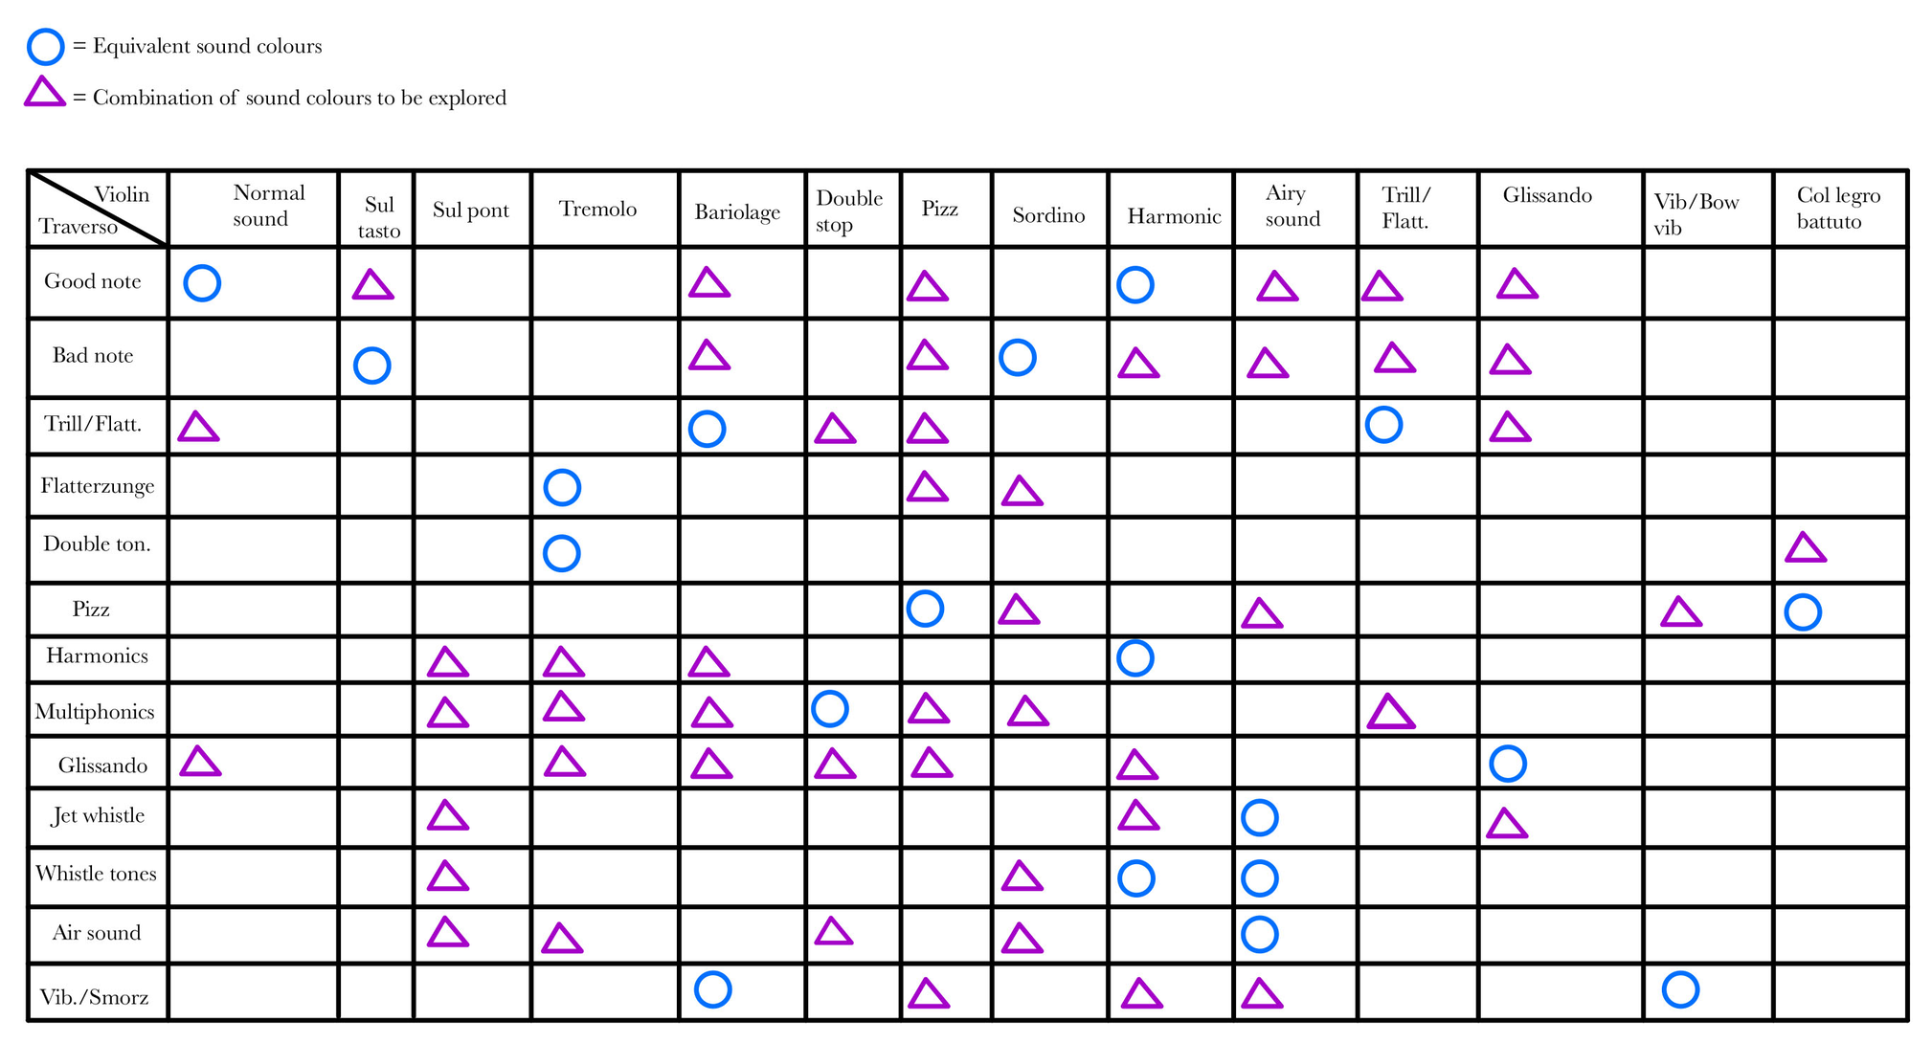The width and height of the screenshot is (1932, 1043).
Task: Click the blue circle in the legend
Action: tap(45, 46)
